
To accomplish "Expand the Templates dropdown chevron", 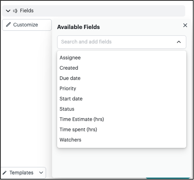I will point(41,173).
